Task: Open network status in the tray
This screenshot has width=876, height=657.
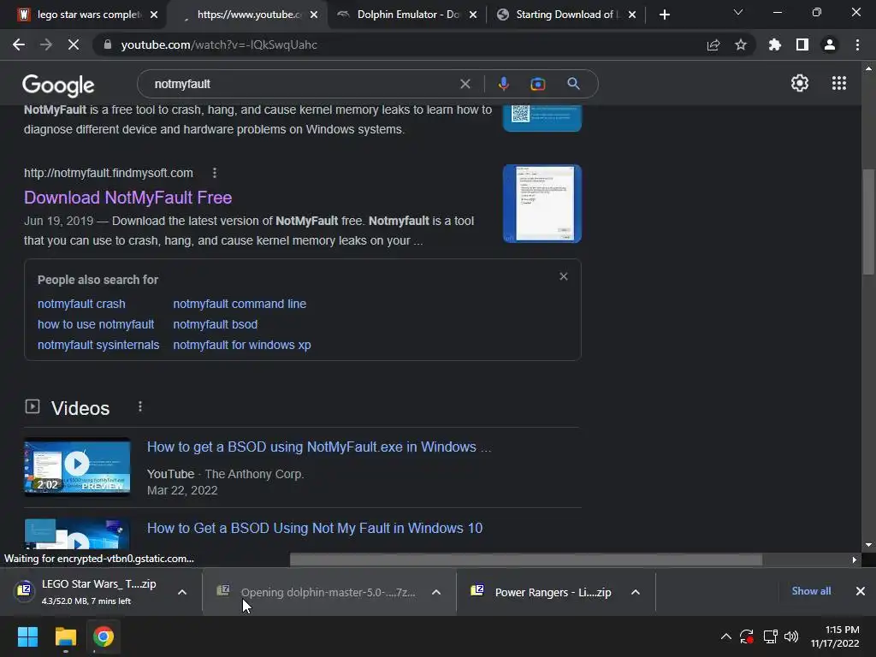Action: (x=771, y=636)
